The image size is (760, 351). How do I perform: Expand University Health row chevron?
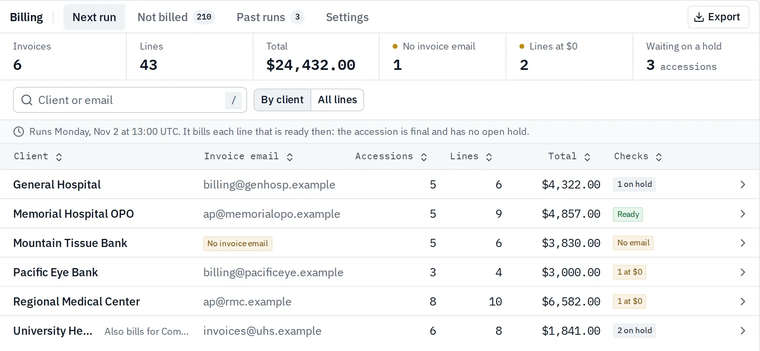click(x=743, y=331)
